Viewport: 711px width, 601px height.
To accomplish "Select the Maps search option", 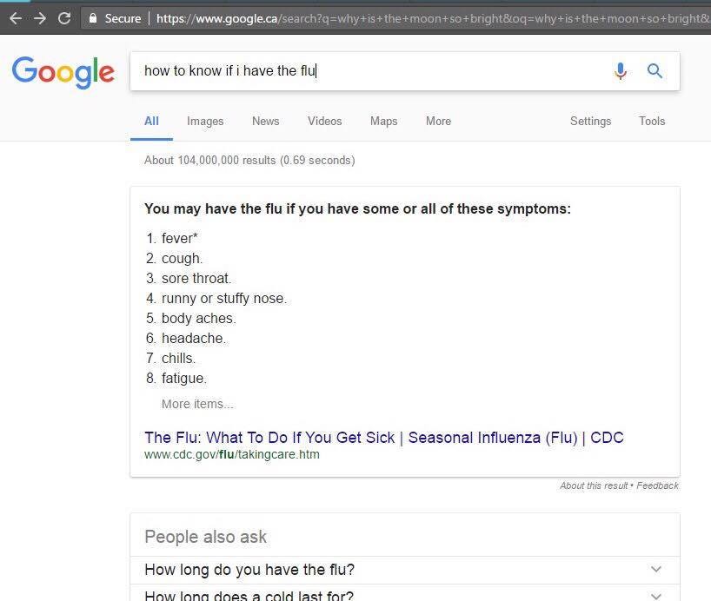I will click(x=383, y=122).
